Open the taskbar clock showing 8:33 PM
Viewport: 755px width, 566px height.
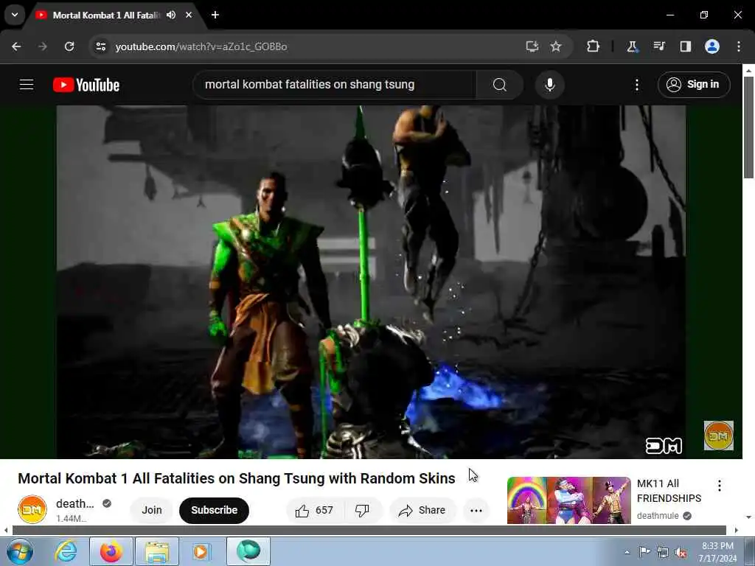(717, 552)
